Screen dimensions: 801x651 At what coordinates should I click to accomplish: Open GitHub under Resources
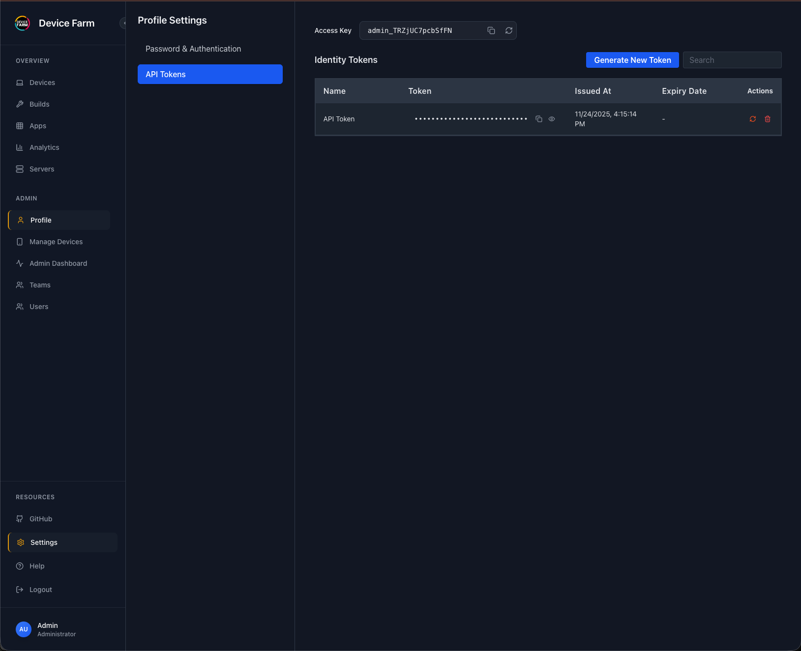click(x=40, y=518)
